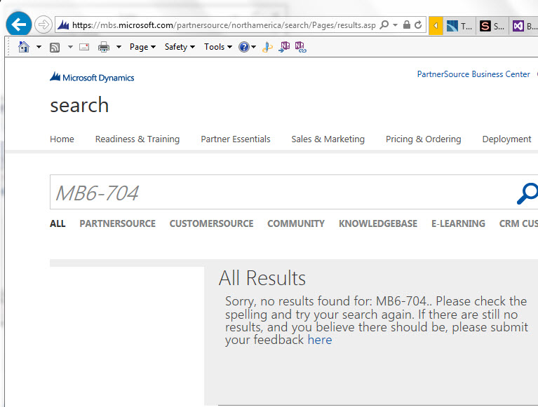The width and height of the screenshot is (538, 407).
Task: Click the MB6-704 search input field
Action: pos(281,193)
